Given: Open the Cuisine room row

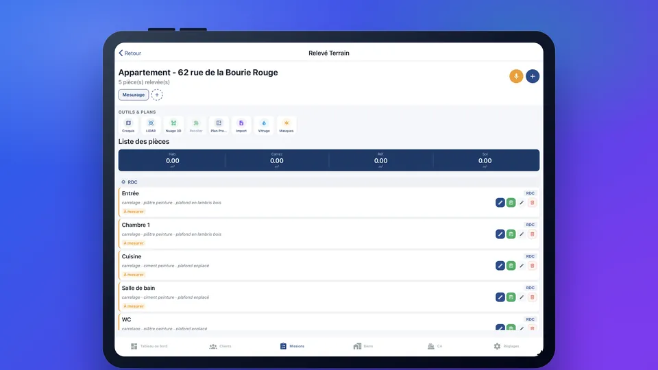Looking at the screenshot, I should (329, 265).
